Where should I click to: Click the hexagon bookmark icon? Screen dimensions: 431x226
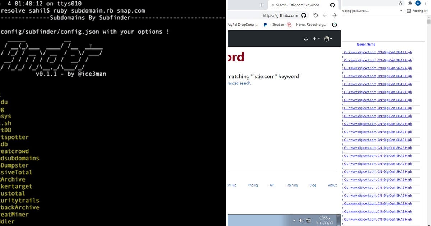coord(334,25)
